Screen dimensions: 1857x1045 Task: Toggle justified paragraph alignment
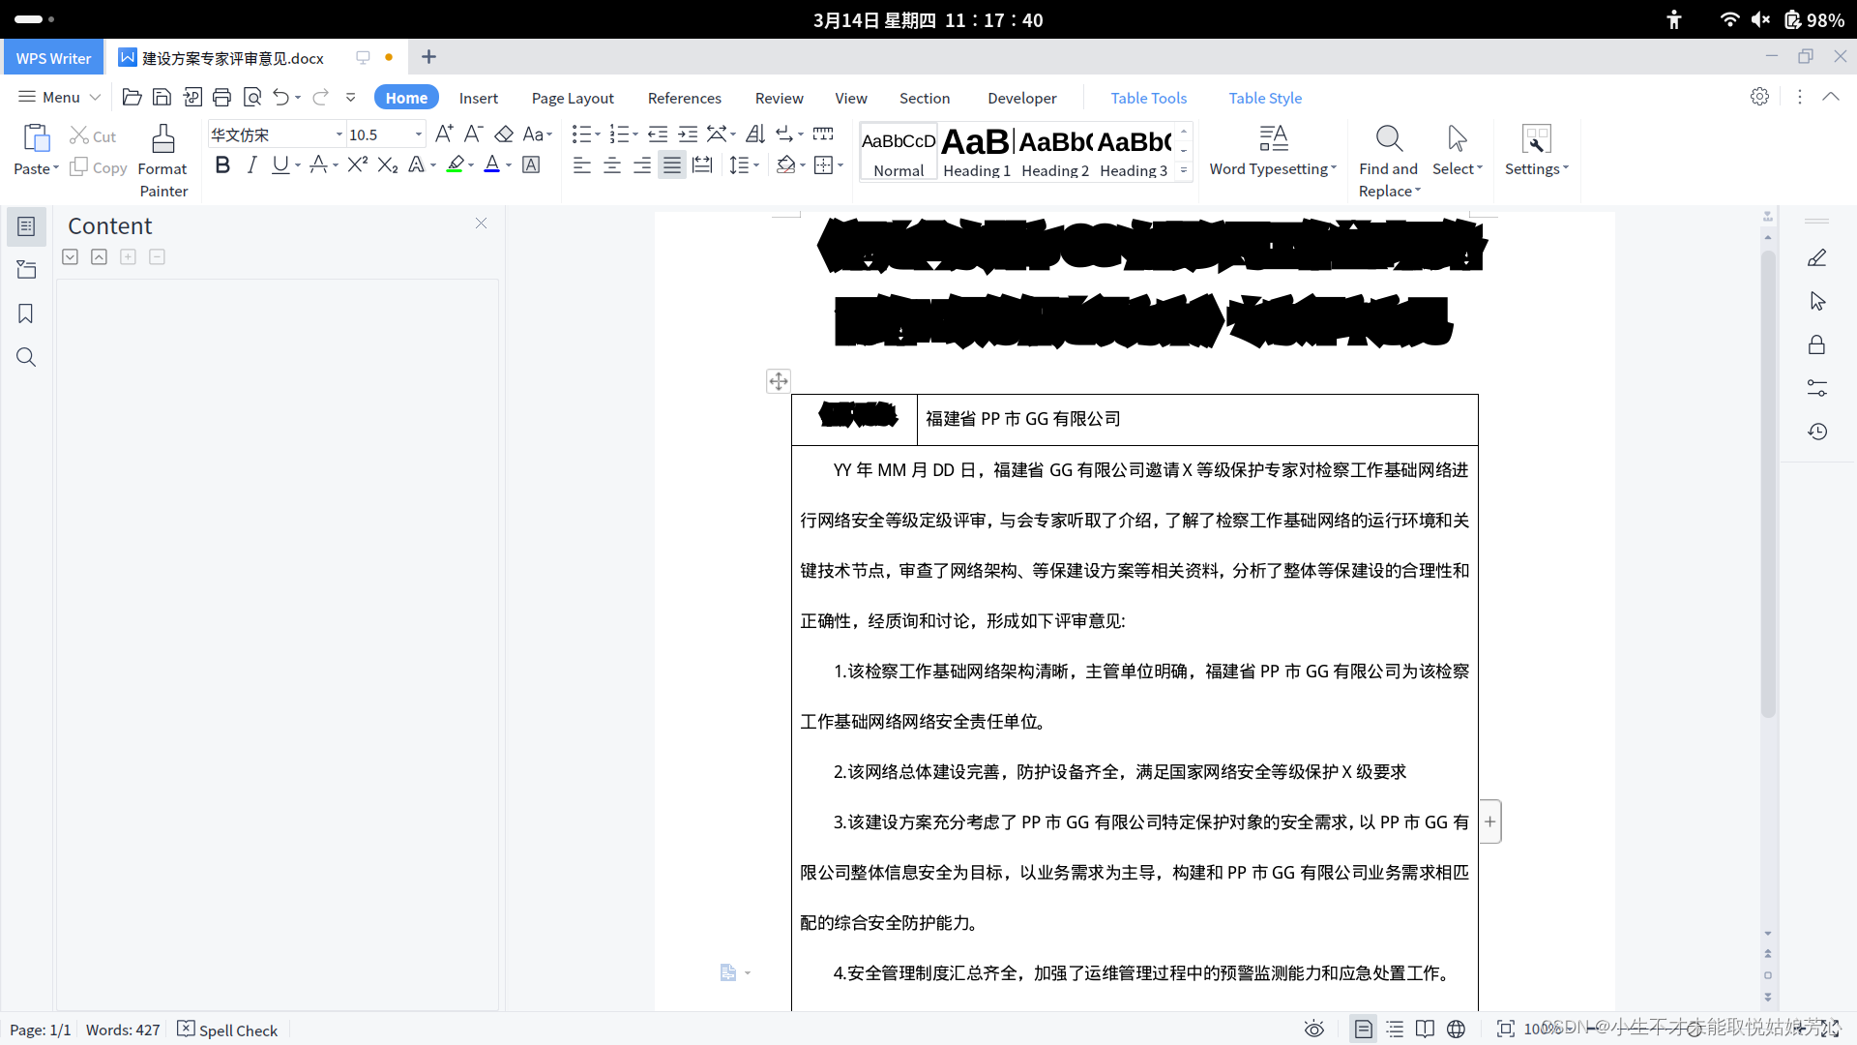pyautogui.click(x=672, y=165)
